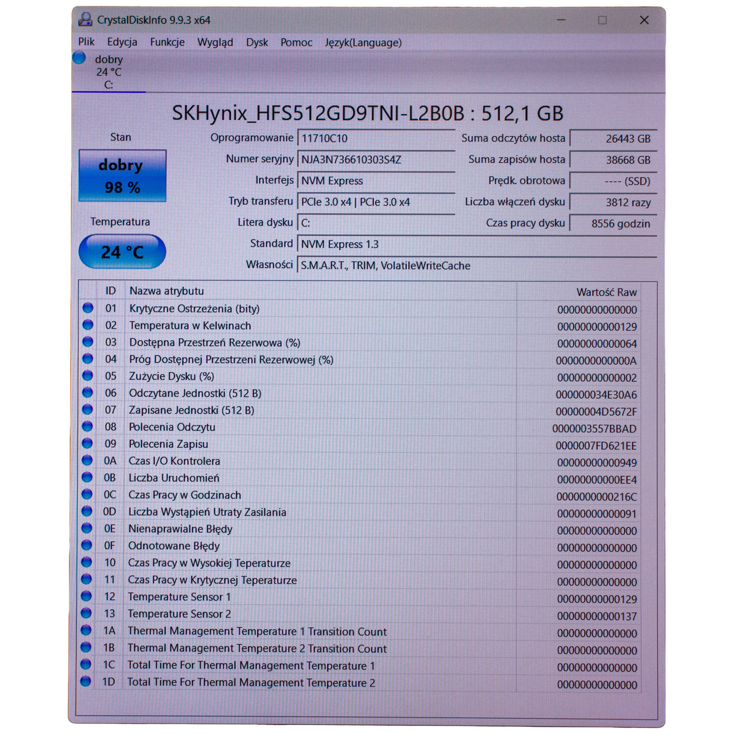Click the Suma zapisów hosta value 38668 GB
Image resolution: width=734 pixels, height=734 pixels.
tap(613, 160)
